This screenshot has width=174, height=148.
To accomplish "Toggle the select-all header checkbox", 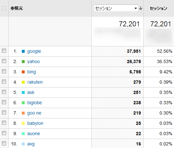I will [x=4, y=8].
